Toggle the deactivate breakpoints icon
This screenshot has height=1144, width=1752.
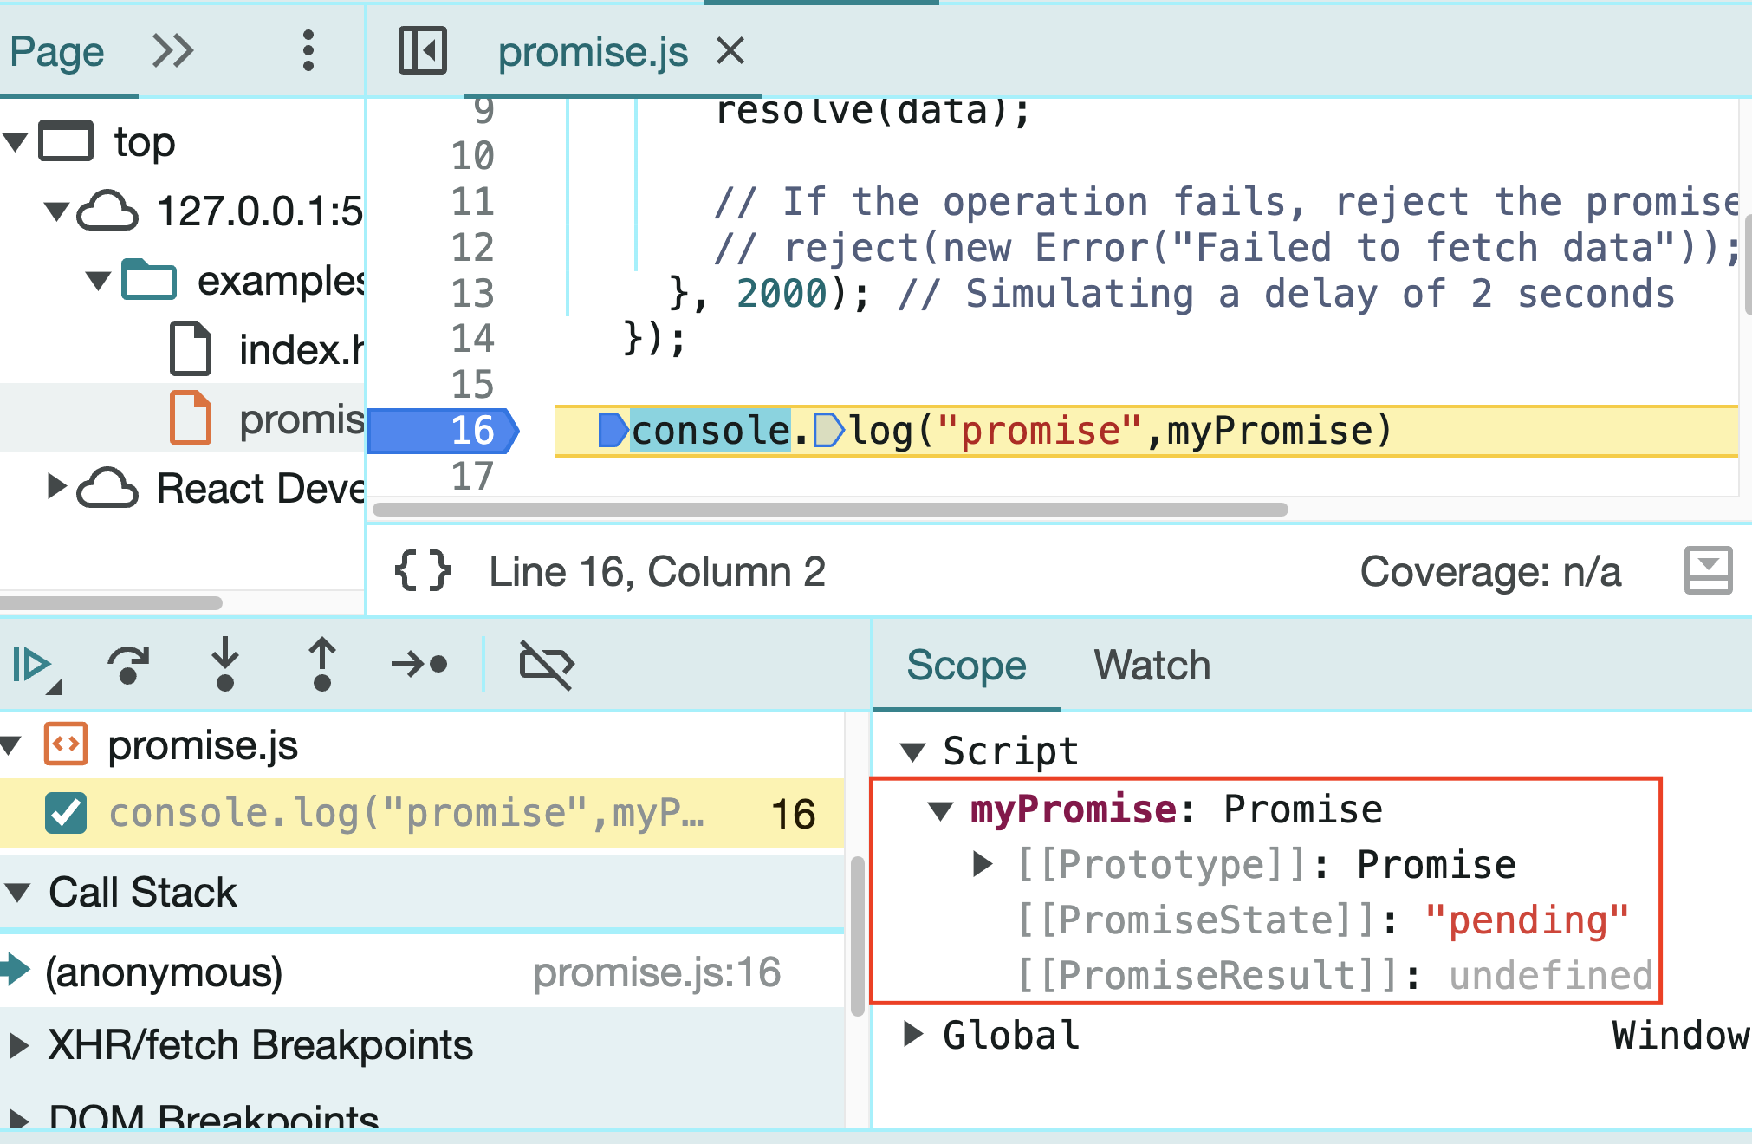tap(546, 666)
